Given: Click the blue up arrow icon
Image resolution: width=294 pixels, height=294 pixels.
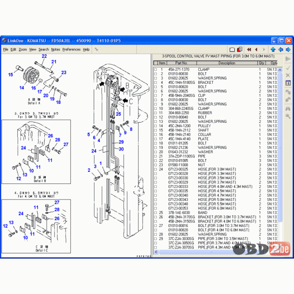Looking at the screenshot, I should tap(273, 49).
